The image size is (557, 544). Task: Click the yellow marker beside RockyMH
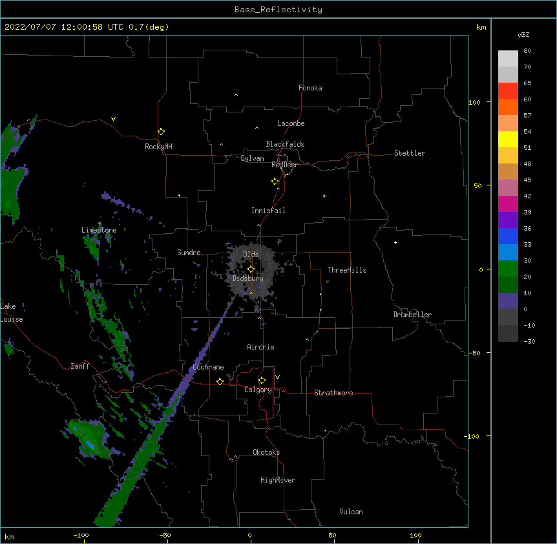[161, 132]
